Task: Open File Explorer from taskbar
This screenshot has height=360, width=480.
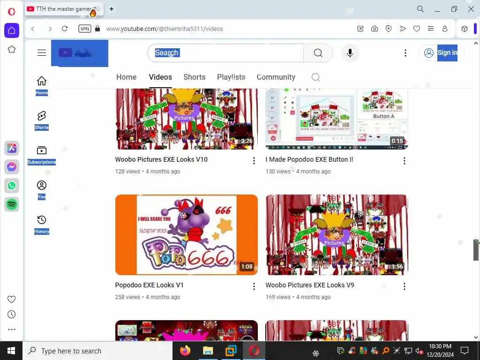Action: pyautogui.click(x=208, y=351)
